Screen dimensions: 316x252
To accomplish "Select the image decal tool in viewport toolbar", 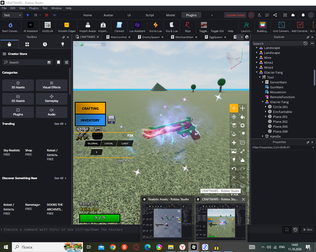I will [234, 151].
